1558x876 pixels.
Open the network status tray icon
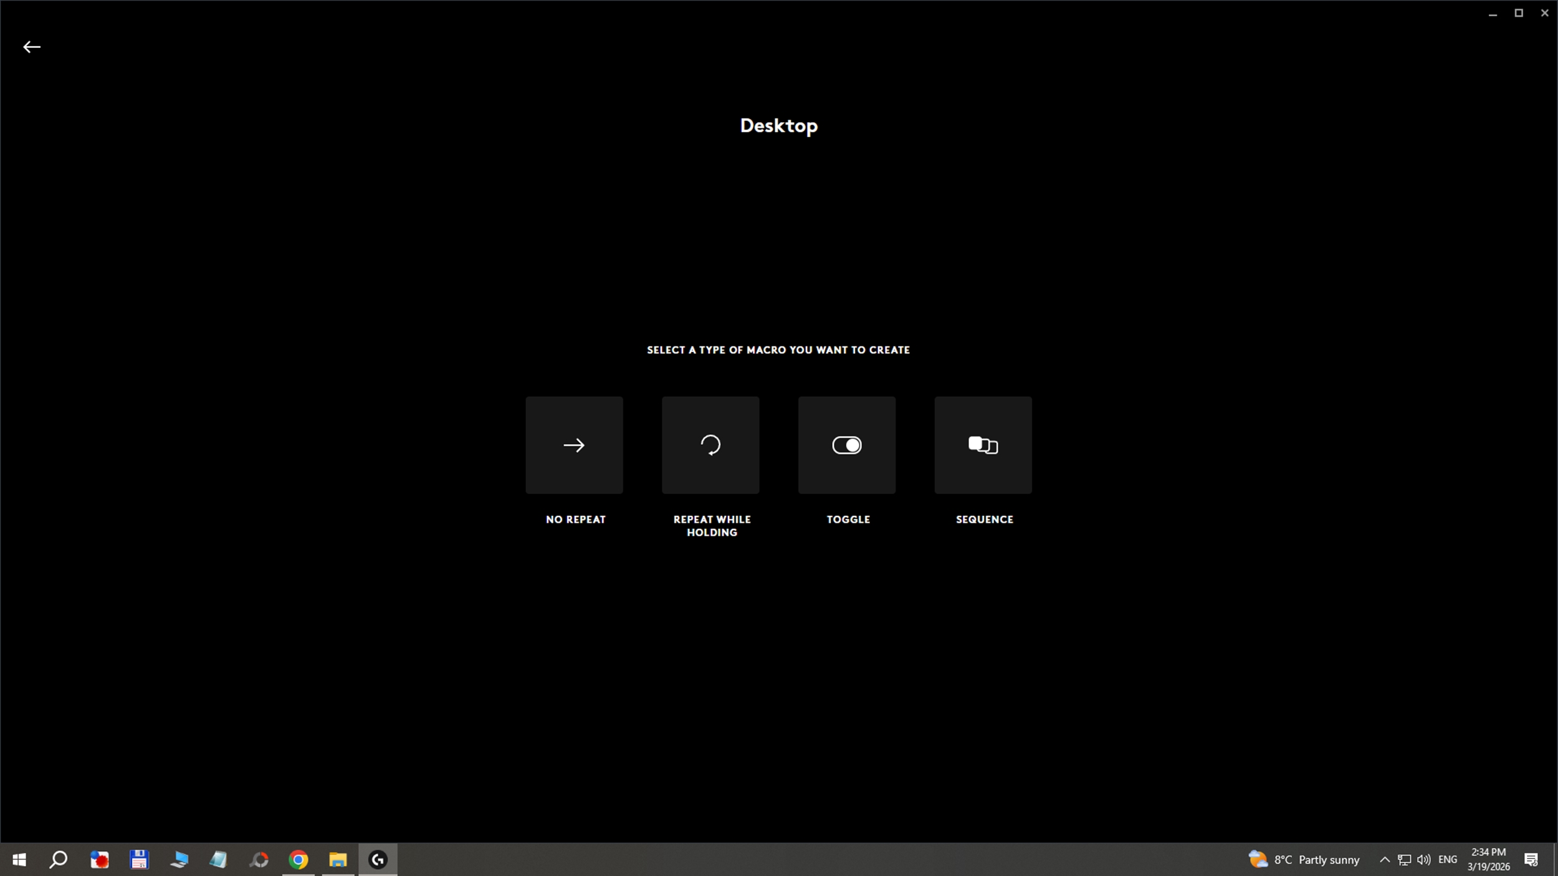pos(1404,860)
